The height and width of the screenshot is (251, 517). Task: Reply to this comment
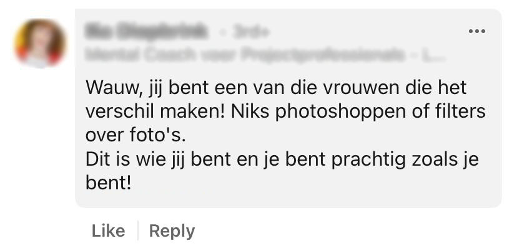click(172, 232)
